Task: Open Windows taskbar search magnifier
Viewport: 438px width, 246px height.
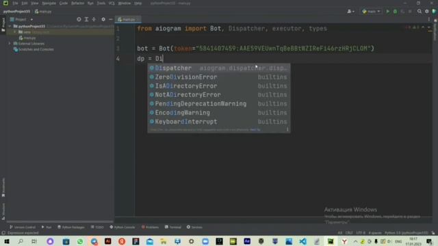Action: tap(21, 241)
